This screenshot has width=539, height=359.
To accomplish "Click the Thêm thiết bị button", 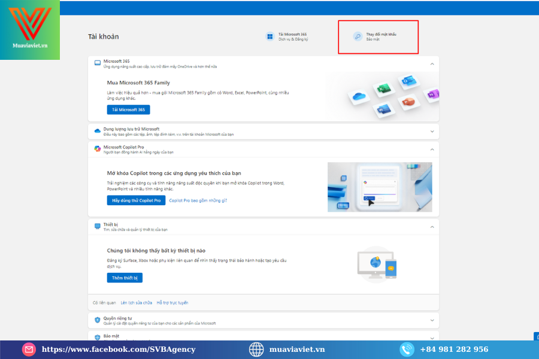I will tap(125, 278).
